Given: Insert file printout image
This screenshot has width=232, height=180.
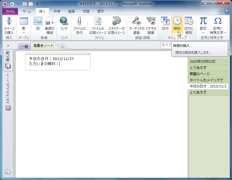Looking at the screenshot, I should click(x=98, y=26).
